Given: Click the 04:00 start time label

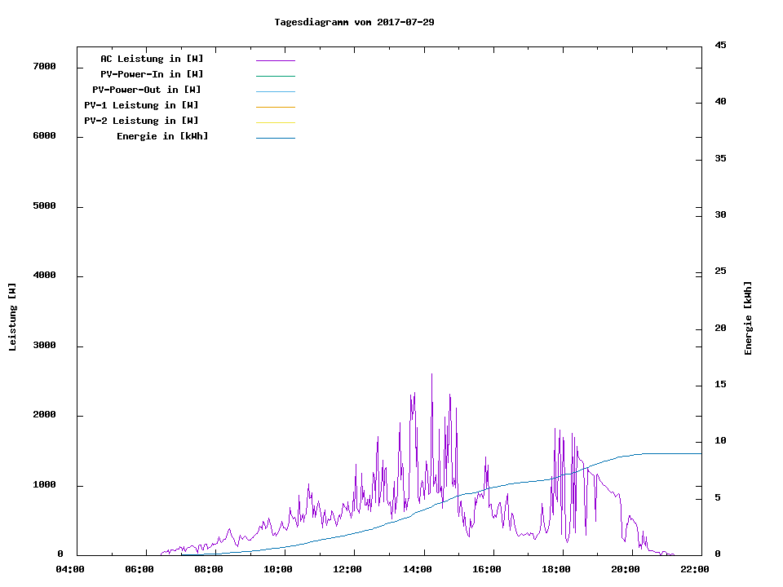Looking at the screenshot, I should click(x=71, y=569).
